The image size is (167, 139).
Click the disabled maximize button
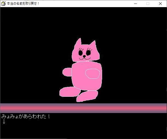148,4
